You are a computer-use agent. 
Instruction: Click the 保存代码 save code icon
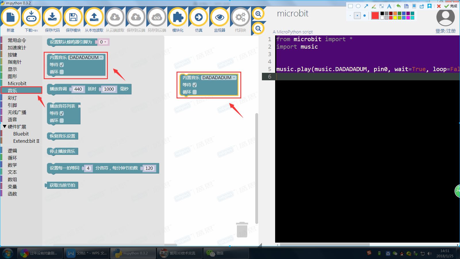click(x=52, y=17)
